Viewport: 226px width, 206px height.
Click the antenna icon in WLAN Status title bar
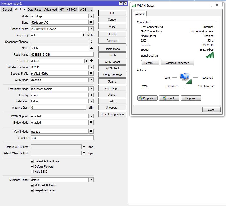(x=133, y=5)
